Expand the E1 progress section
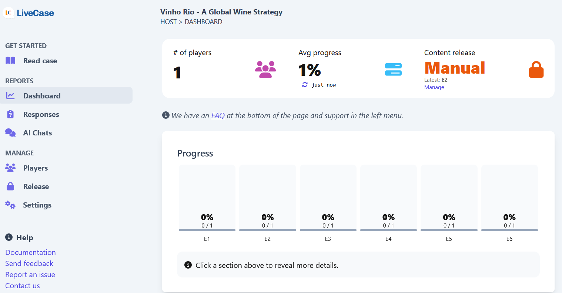This screenshot has height=293, width=562. (207, 198)
